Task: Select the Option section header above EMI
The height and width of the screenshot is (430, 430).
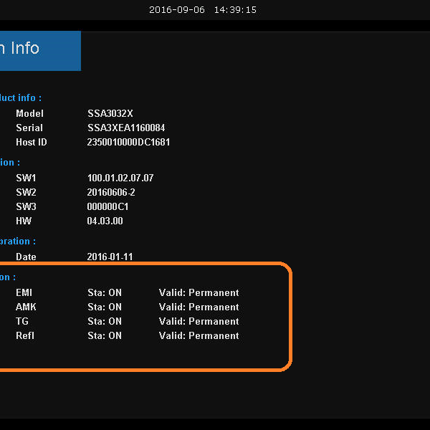Action: 7,277
